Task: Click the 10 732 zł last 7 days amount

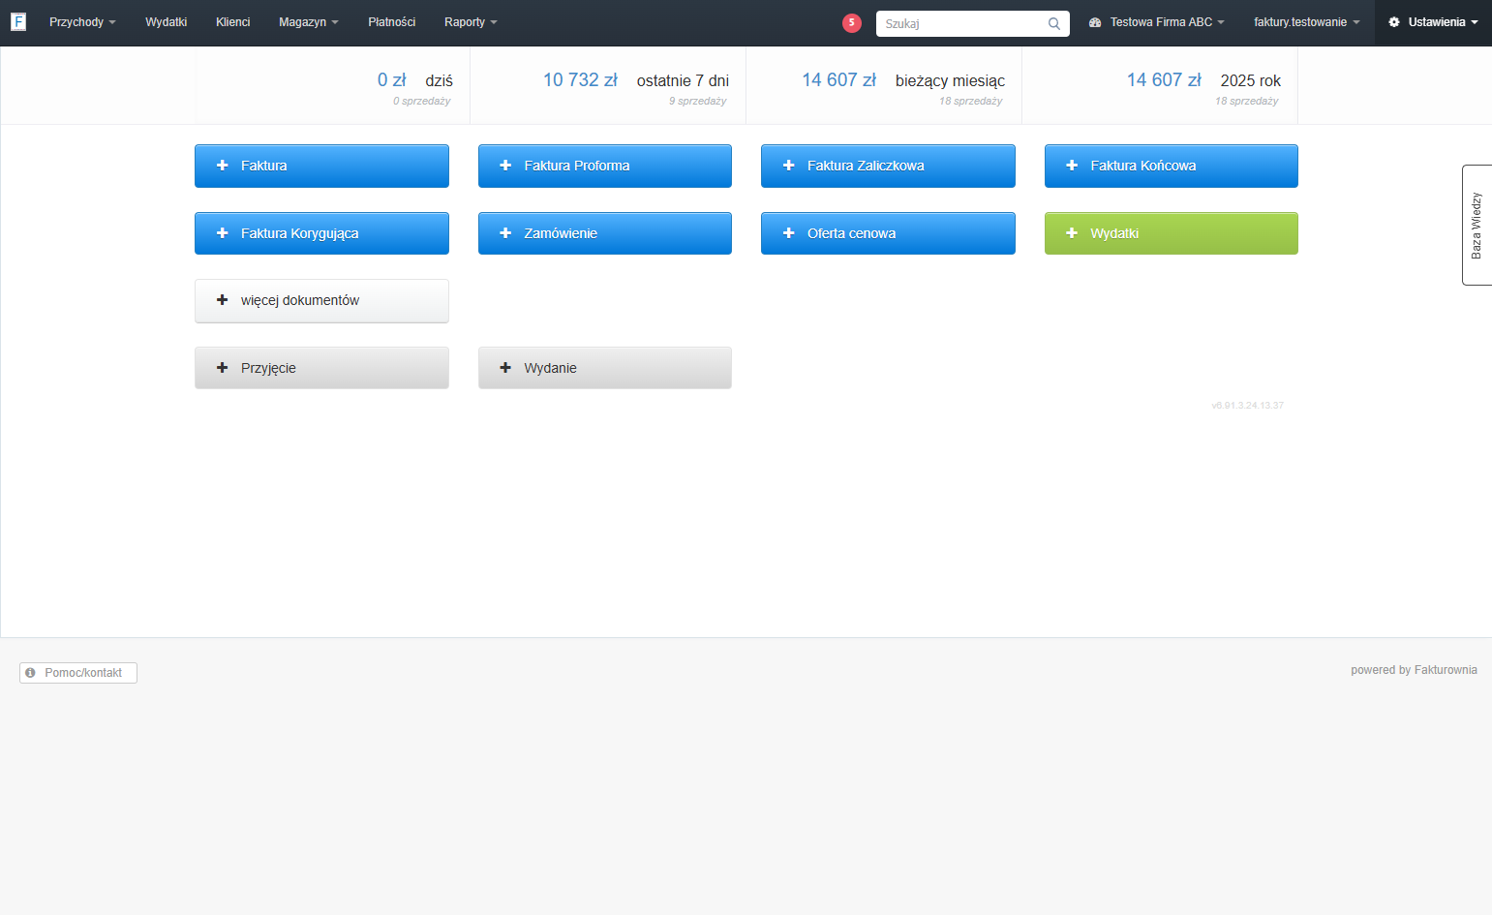Action: click(x=580, y=80)
